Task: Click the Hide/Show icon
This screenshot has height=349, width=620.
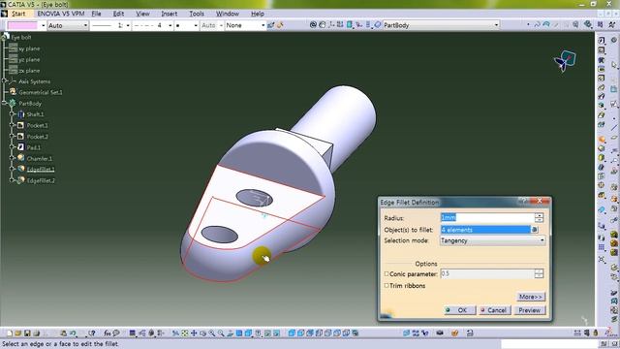Action: [x=267, y=333]
